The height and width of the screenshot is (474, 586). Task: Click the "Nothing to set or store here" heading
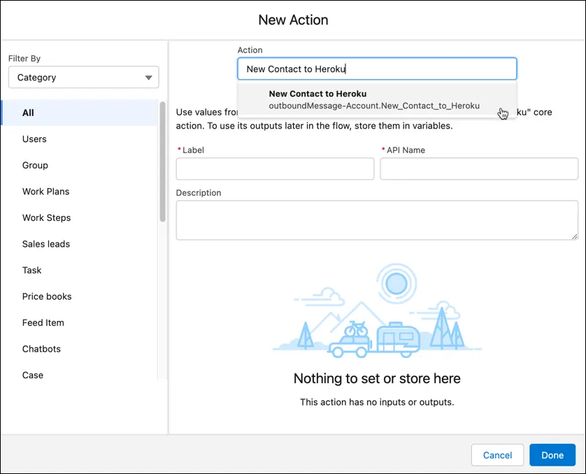pyautogui.click(x=377, y=378)
